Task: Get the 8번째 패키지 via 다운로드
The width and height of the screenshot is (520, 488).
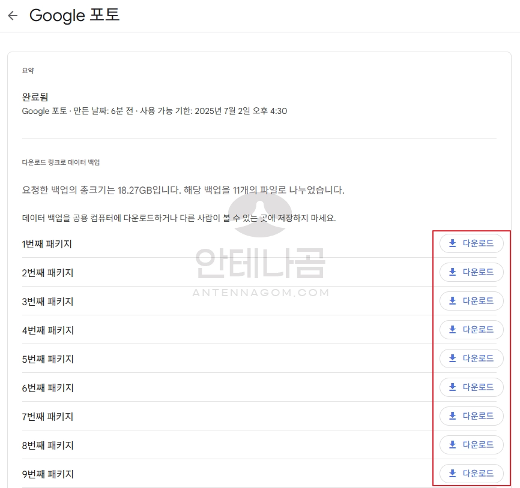Action: click(471, 445)
